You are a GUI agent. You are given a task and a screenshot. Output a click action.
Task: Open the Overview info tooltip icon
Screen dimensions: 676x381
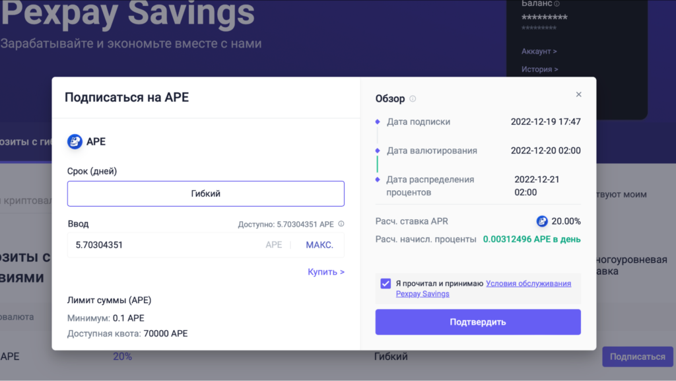coord(413,98)
